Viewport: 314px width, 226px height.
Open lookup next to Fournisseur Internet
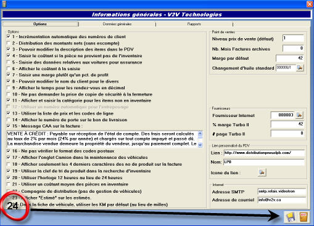click(299, 115)
